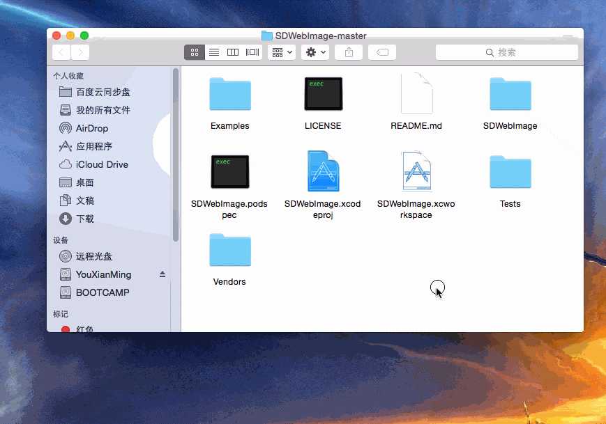Open the Tests folder
This screenshot has width=606, height=424.
point(510,172)
